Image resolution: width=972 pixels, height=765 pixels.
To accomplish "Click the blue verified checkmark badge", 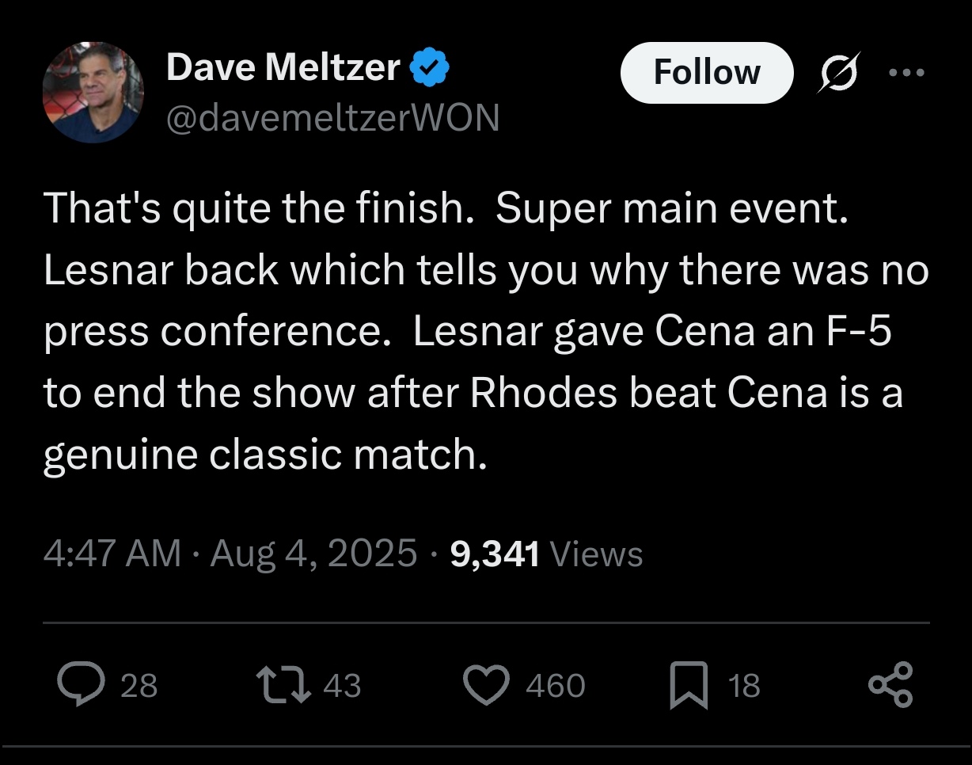I will coord(430,68).
